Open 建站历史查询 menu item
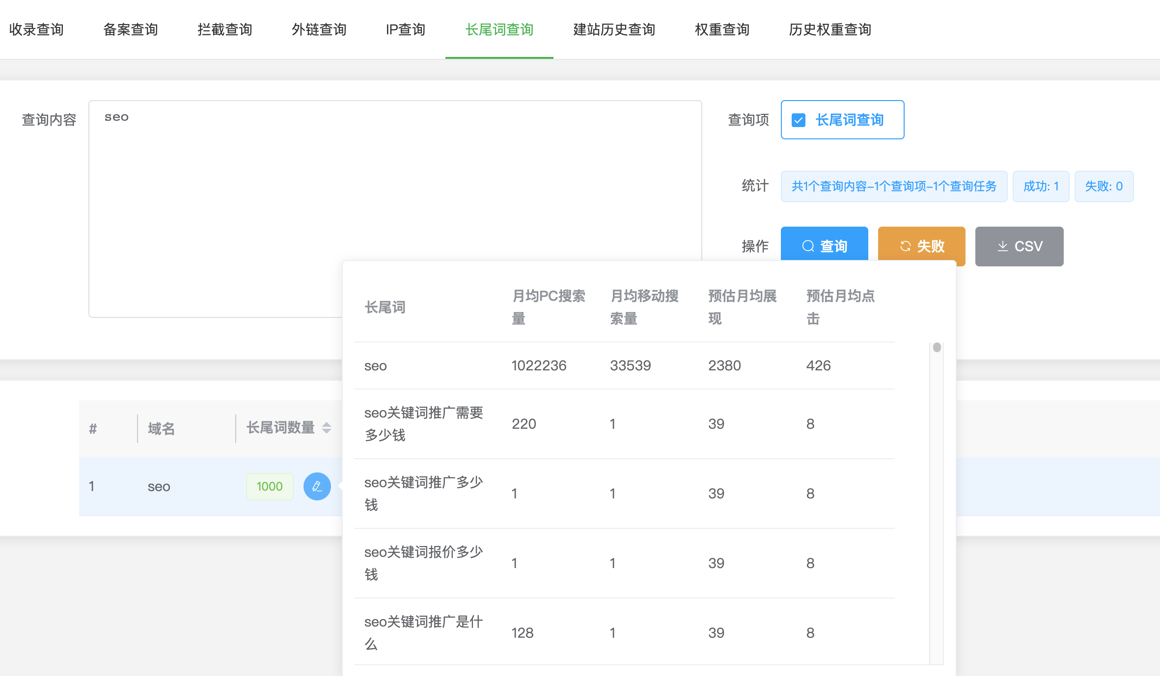 pos(615,30)
